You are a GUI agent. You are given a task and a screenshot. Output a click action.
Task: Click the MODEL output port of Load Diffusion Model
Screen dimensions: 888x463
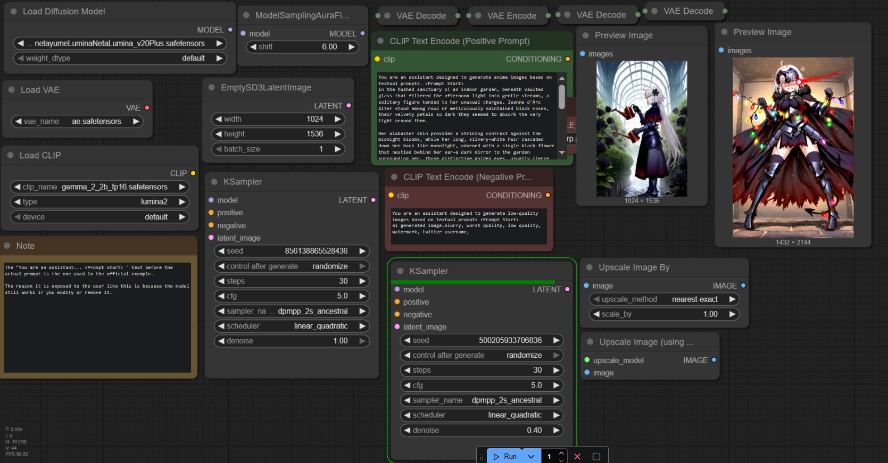[230, 30]
